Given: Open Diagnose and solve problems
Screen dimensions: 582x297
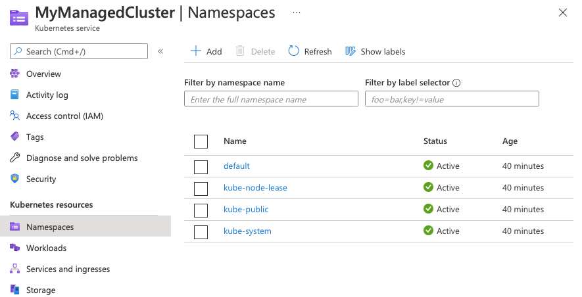Looking at the screenshot, I should point(82,158).
